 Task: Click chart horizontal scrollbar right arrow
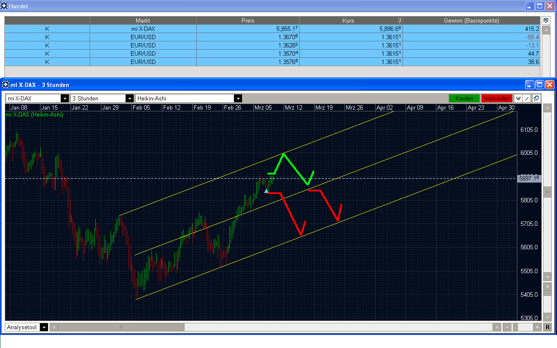point(497,327)
